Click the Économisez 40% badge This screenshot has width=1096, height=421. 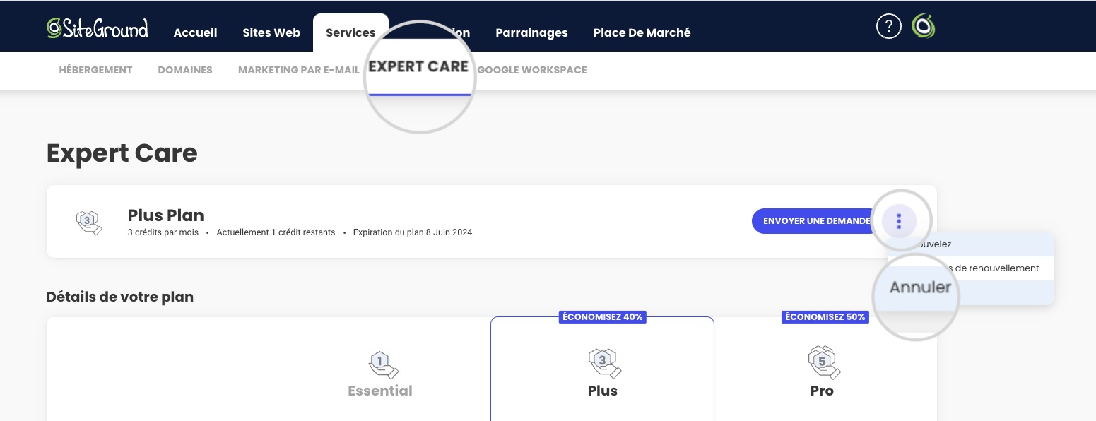(x=603, y=317)
